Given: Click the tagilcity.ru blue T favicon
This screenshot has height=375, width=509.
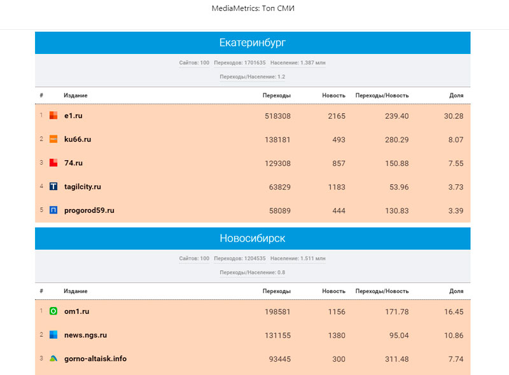Looking at the screenshot, I should click(53, 187).
